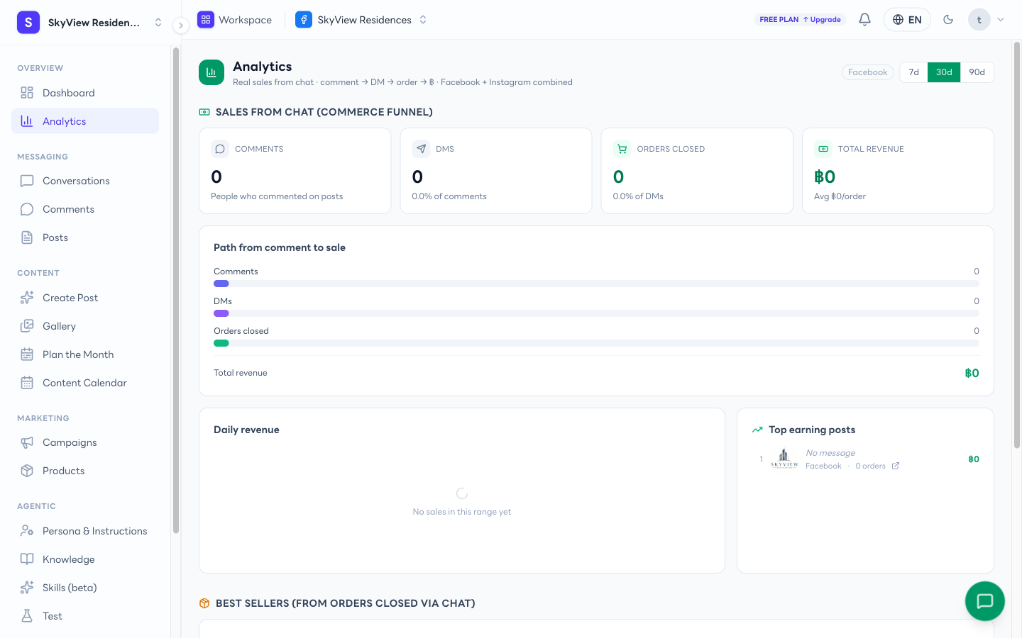This screenshot has width=1022, height=638.
Task: Click the top earning post thumbnail
Action: [784, 459]
